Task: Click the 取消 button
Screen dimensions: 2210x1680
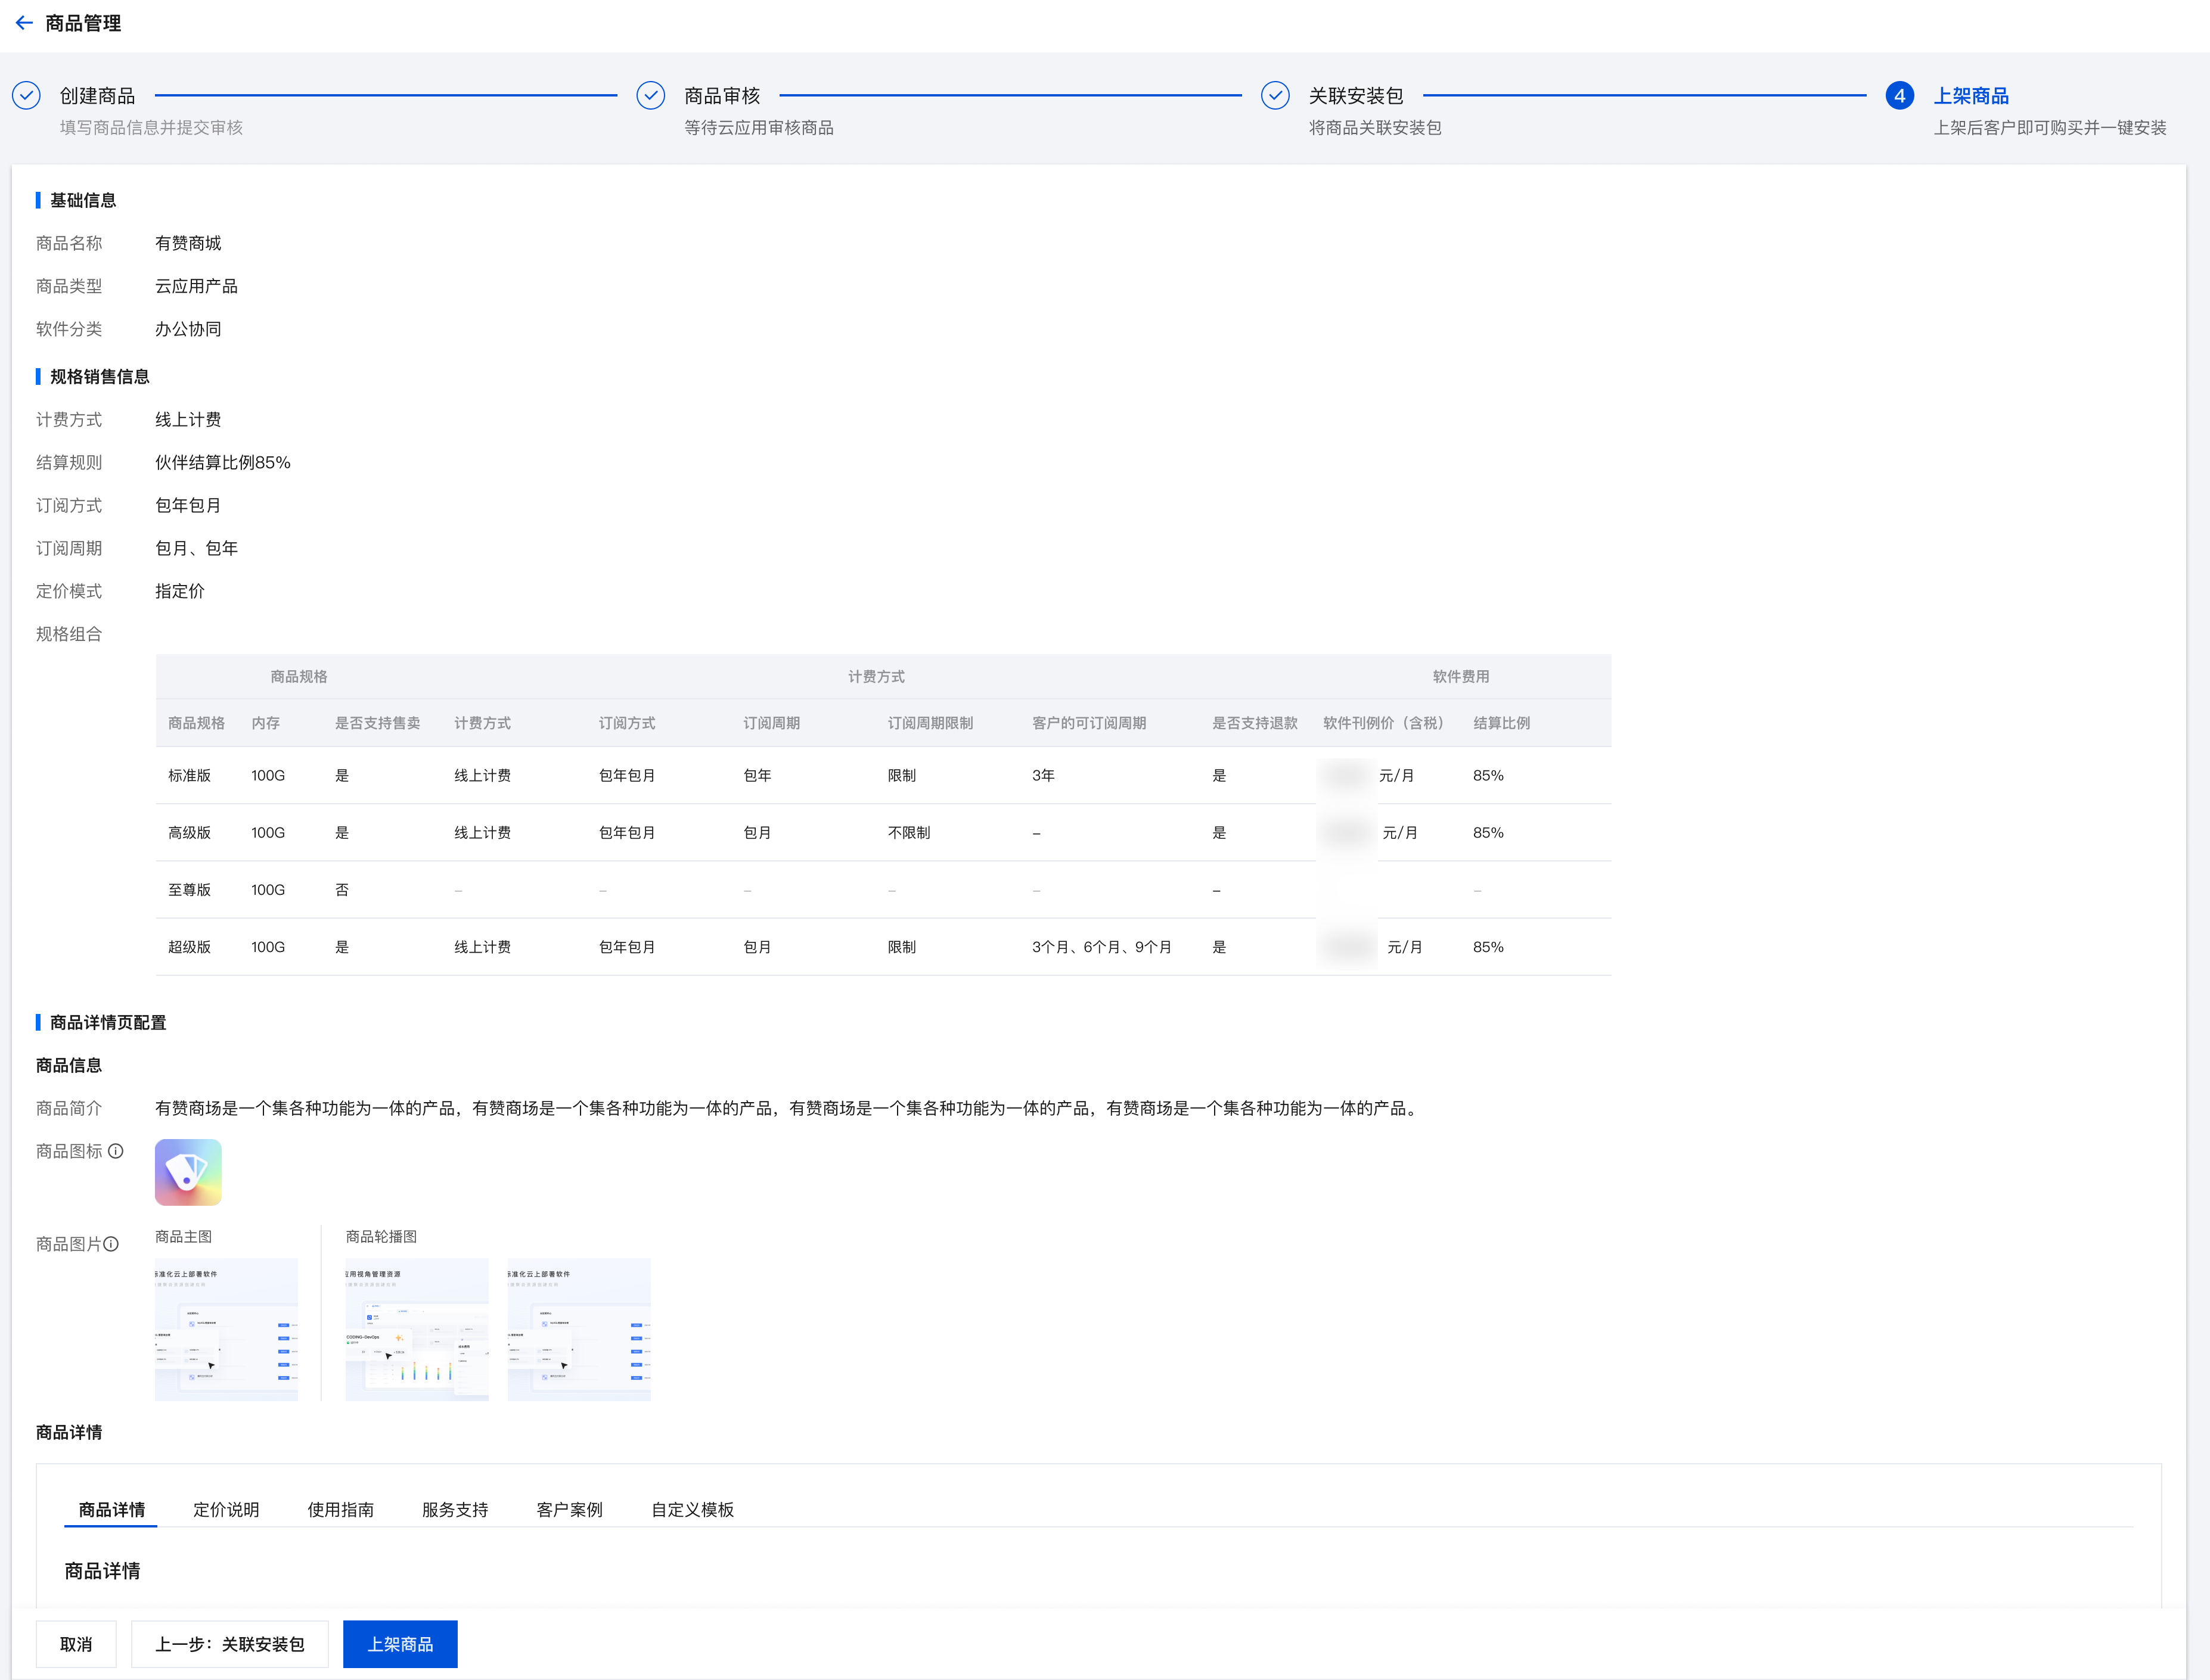Action: coord(76,1644)
